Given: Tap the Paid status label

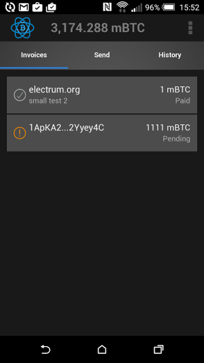Looking at the screenshot, I should (182, 101).
